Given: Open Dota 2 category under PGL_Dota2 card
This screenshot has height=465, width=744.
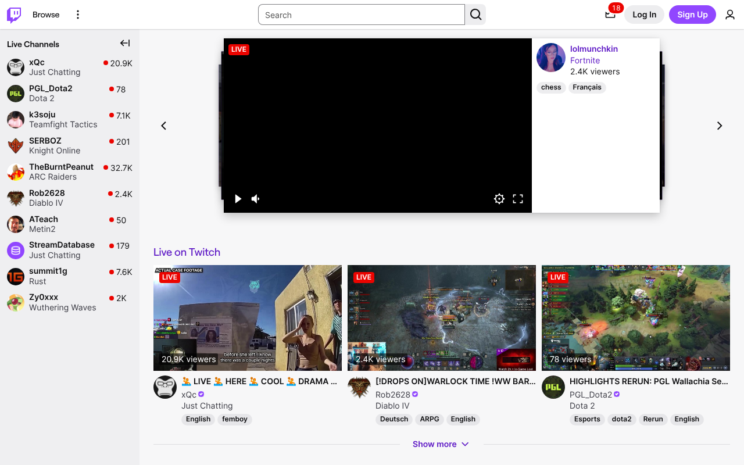Looking at the screenshot, I should pos(582,406).
